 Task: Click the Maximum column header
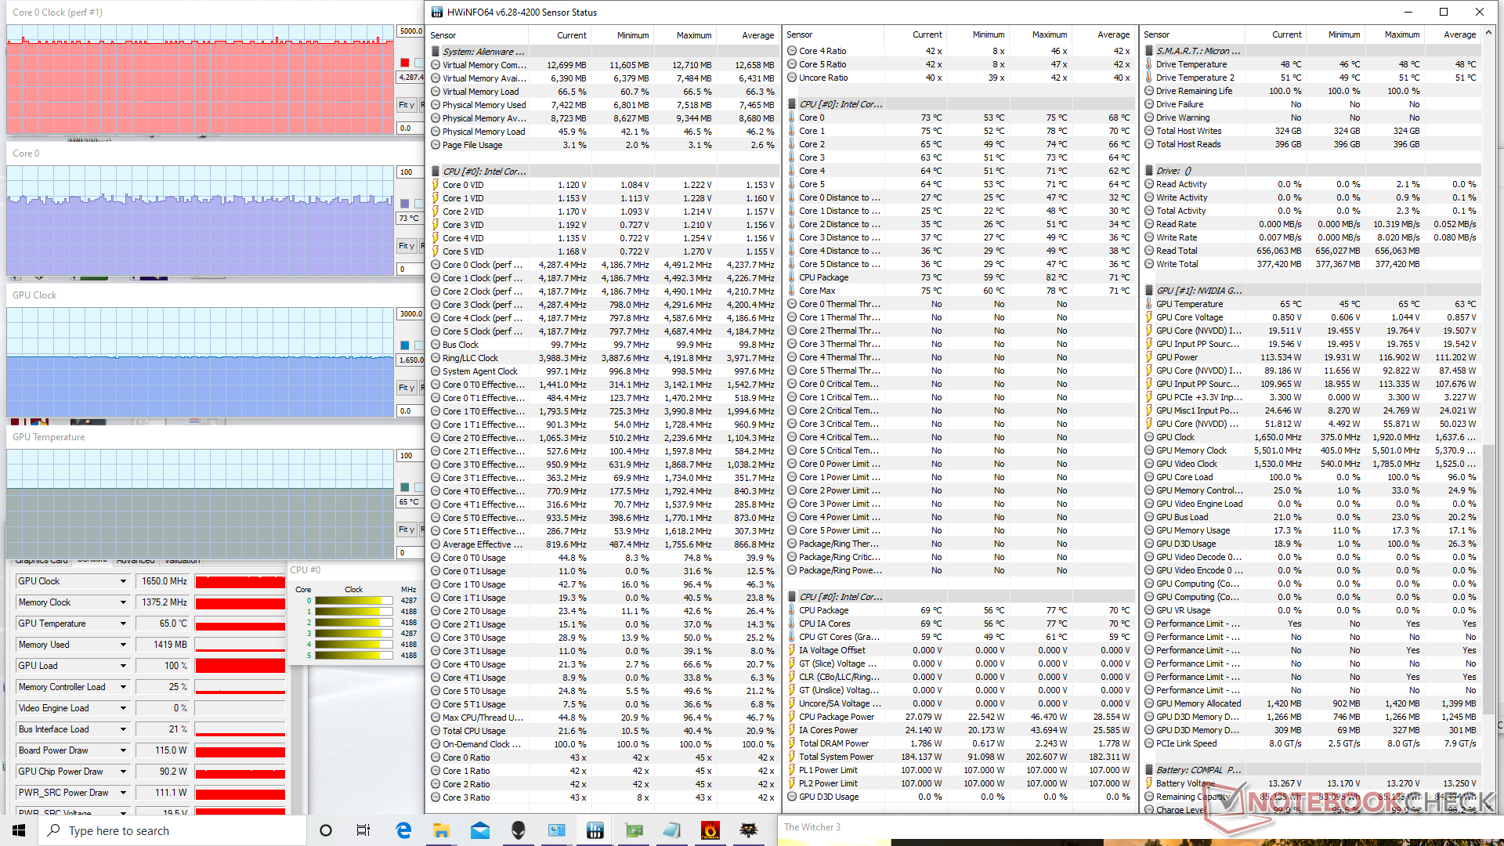click(693, 35)
